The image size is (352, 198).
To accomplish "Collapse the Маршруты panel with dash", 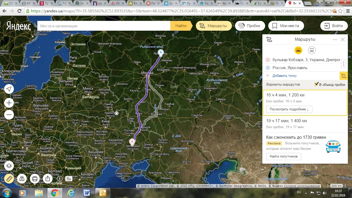I will [335, 39].
